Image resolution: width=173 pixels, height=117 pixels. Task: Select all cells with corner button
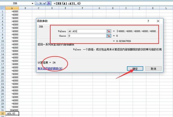(x=3, y=8)
